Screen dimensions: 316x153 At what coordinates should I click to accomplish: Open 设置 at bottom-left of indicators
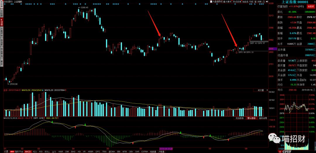6,152
